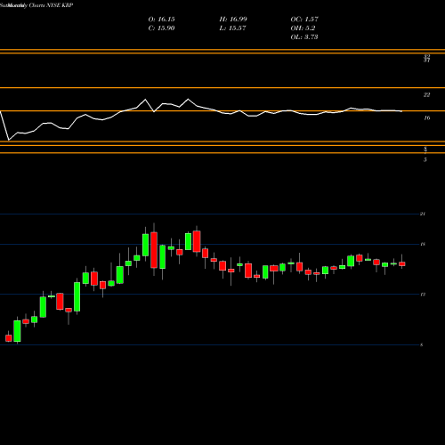Click the '5' label below orange lines

click(425, 160)
